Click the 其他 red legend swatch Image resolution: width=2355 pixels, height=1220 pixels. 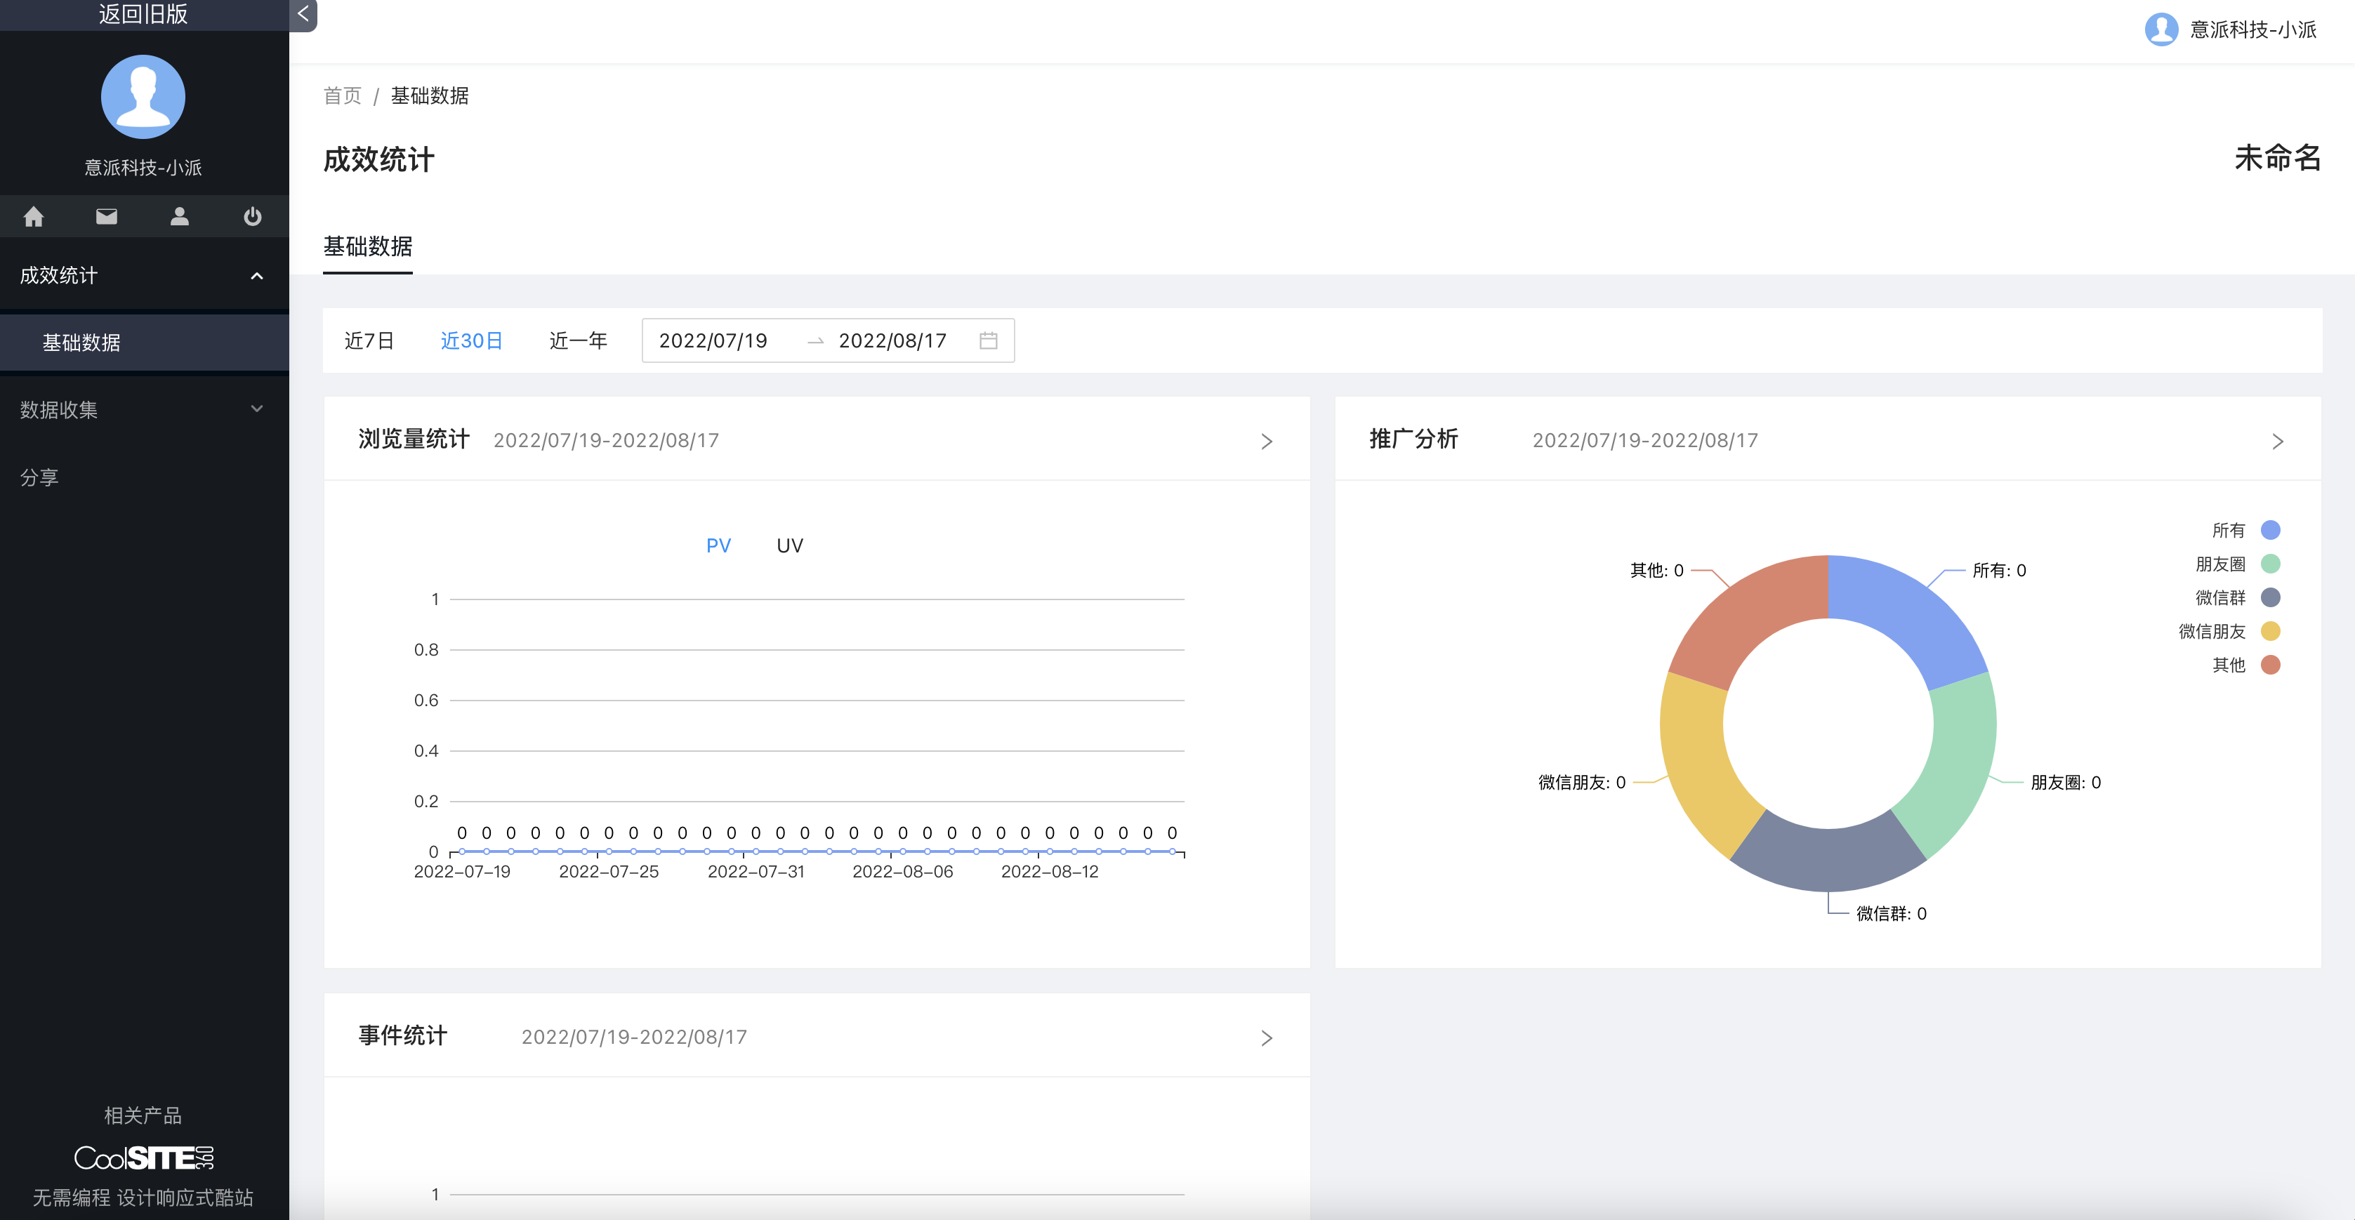[x=2270, y=665]
